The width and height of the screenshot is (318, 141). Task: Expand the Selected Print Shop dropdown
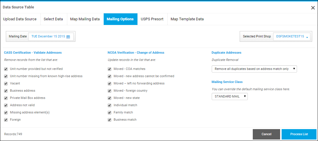pyautogui.click(x=291, y=37)
